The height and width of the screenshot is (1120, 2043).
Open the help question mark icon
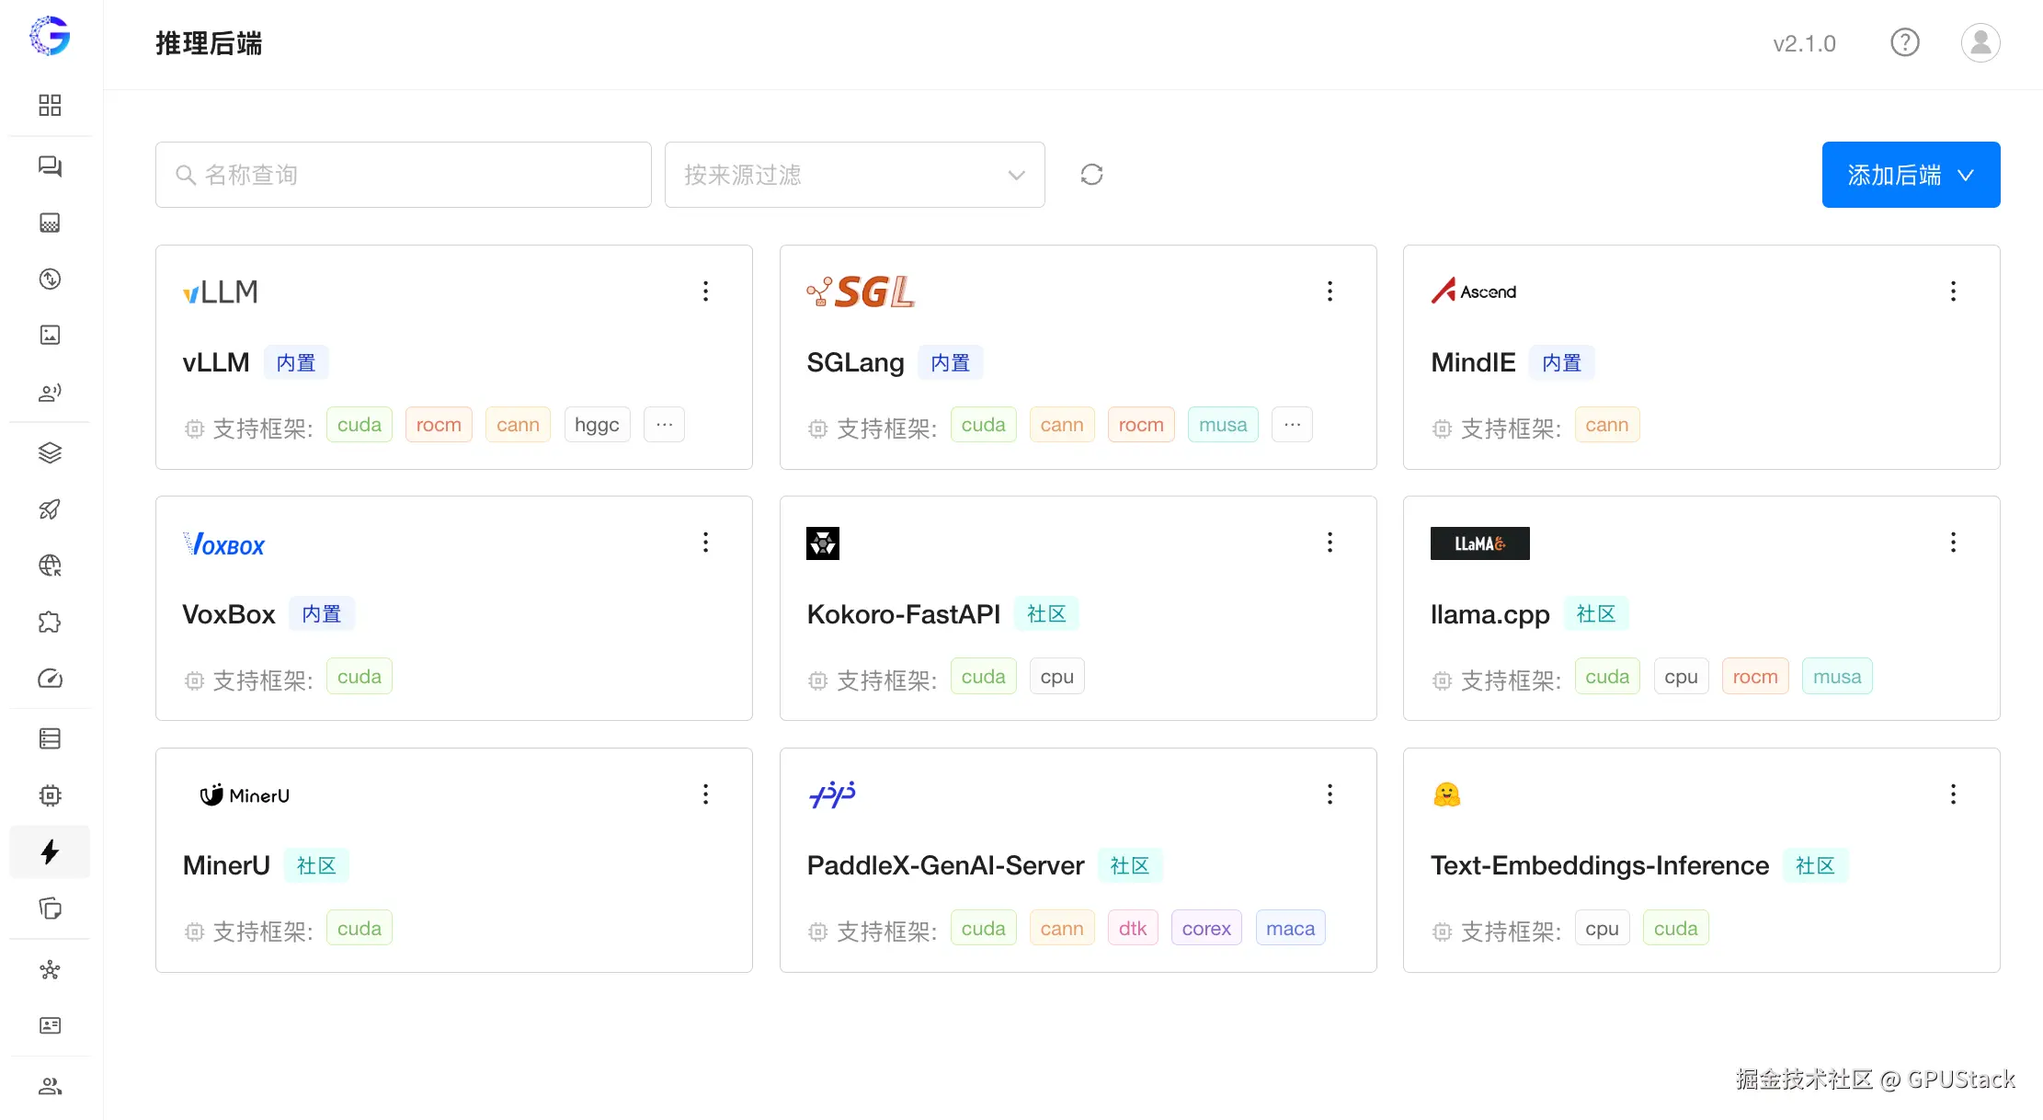pos(1904,42)
